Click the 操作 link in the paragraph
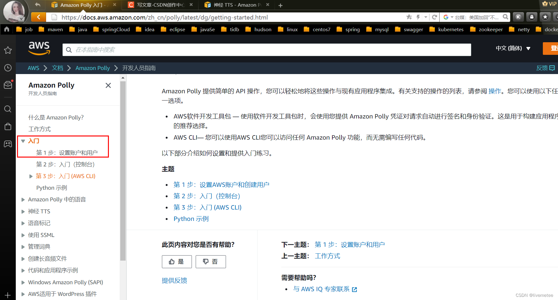558x300 pixels. (x=495, y=91)
